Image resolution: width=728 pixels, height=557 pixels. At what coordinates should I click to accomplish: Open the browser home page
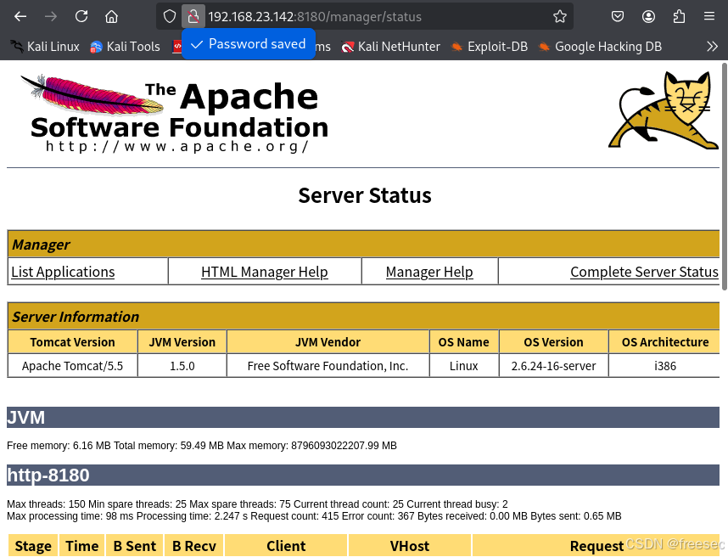tap(111, 17)
